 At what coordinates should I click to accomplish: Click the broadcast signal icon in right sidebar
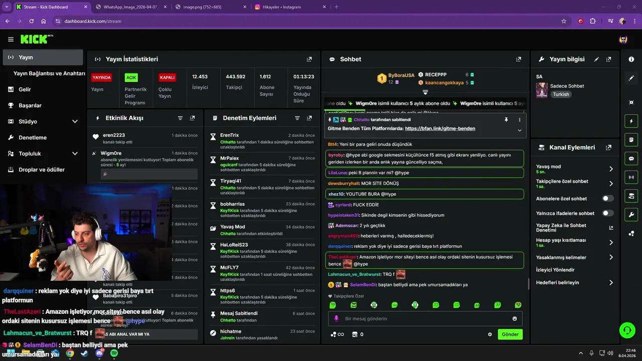click(x=631, y=177)
